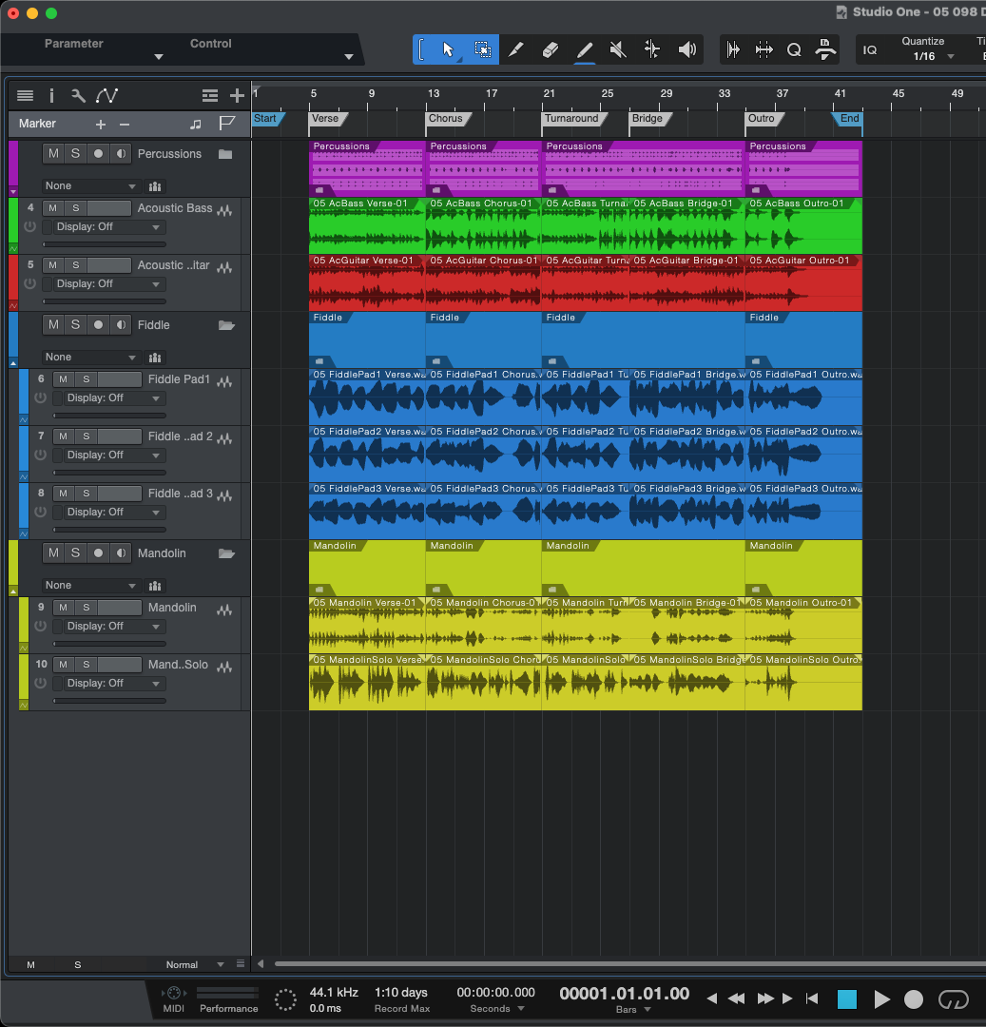Select the Listen speaker tool

point(686,49)
